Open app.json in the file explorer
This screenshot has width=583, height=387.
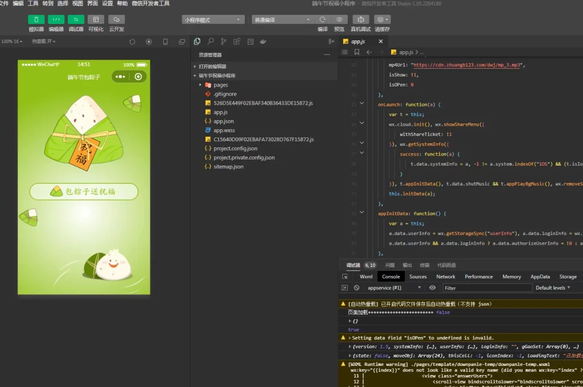223,121
